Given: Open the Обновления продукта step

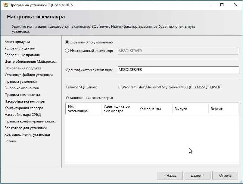Looking at the screenshot, I should click(x=23, y=68).
